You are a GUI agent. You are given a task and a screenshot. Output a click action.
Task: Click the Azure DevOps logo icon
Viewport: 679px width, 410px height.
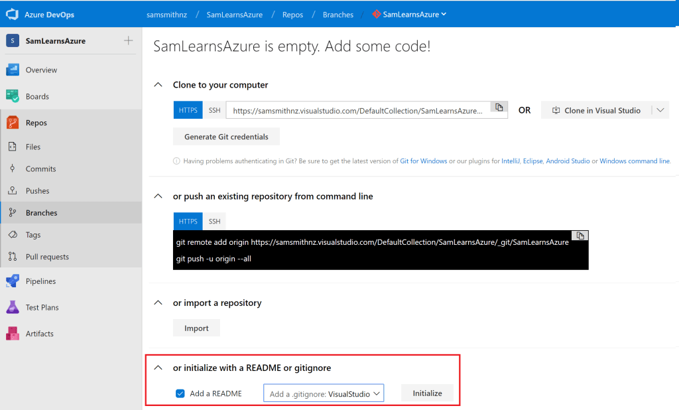click(x=12, y=14)
